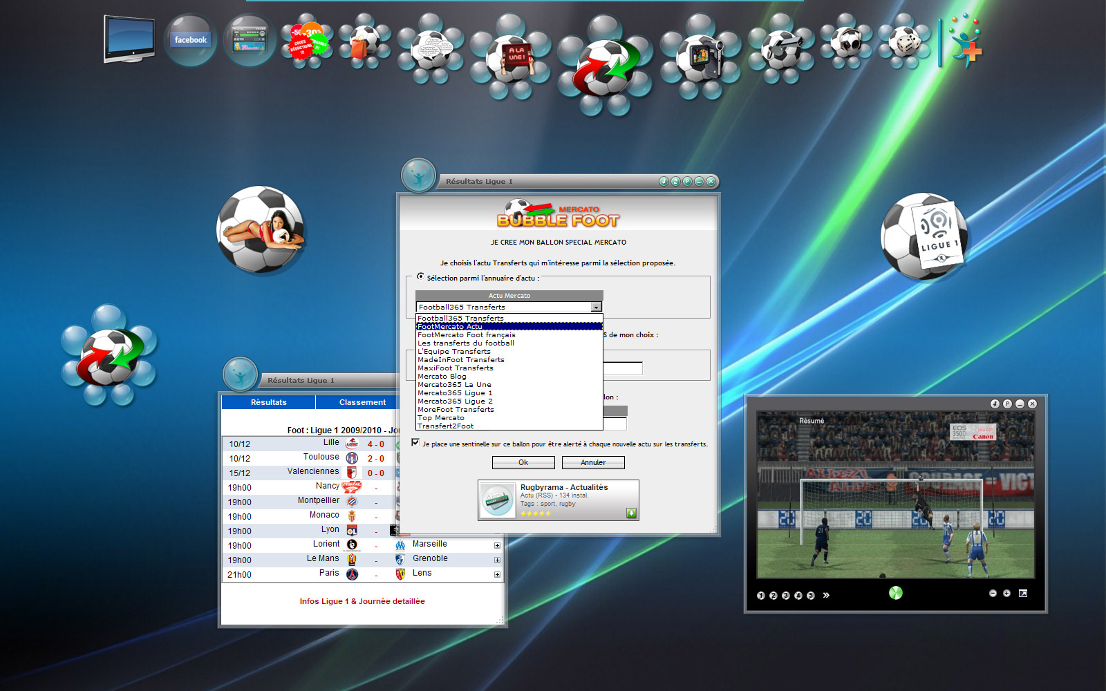Click the refresh button in Mercato dialog title bar
Screen dimensions: 1106x691
coord(675,181)
